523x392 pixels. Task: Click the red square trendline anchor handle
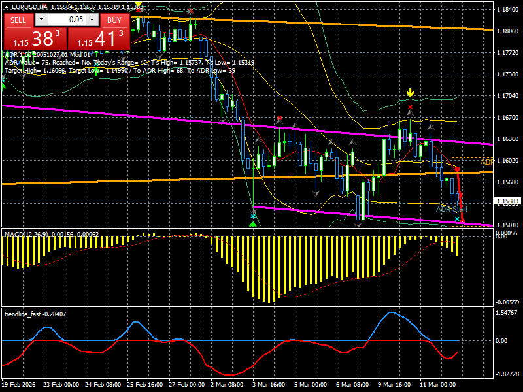457,169
